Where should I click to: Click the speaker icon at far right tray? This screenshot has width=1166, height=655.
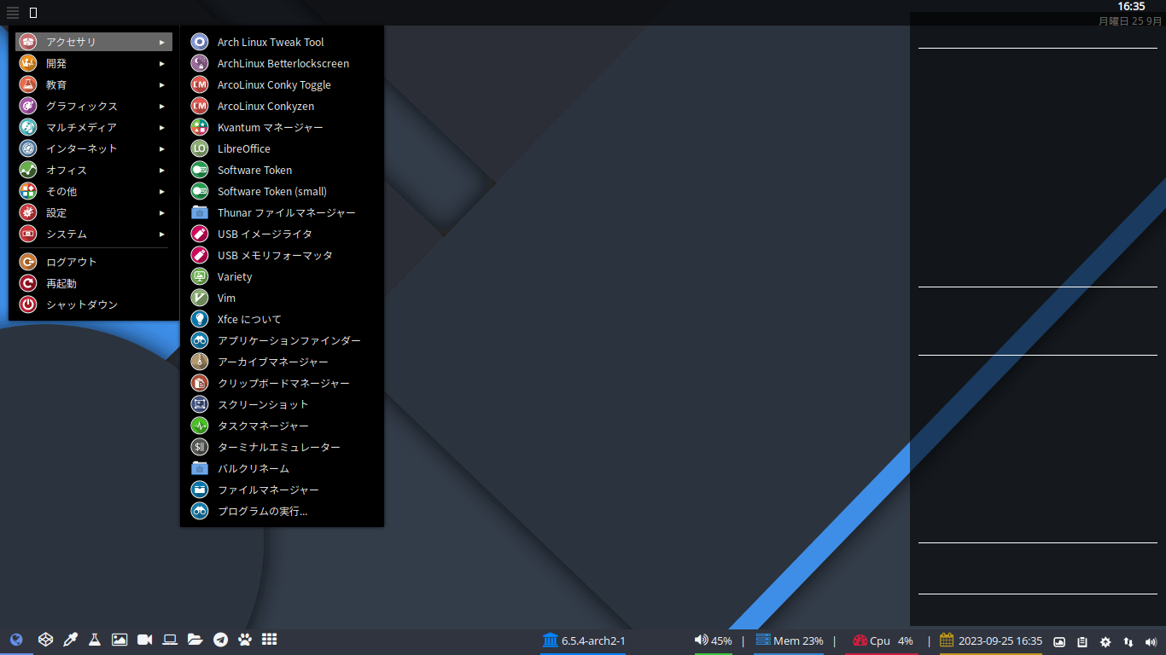1151,641
